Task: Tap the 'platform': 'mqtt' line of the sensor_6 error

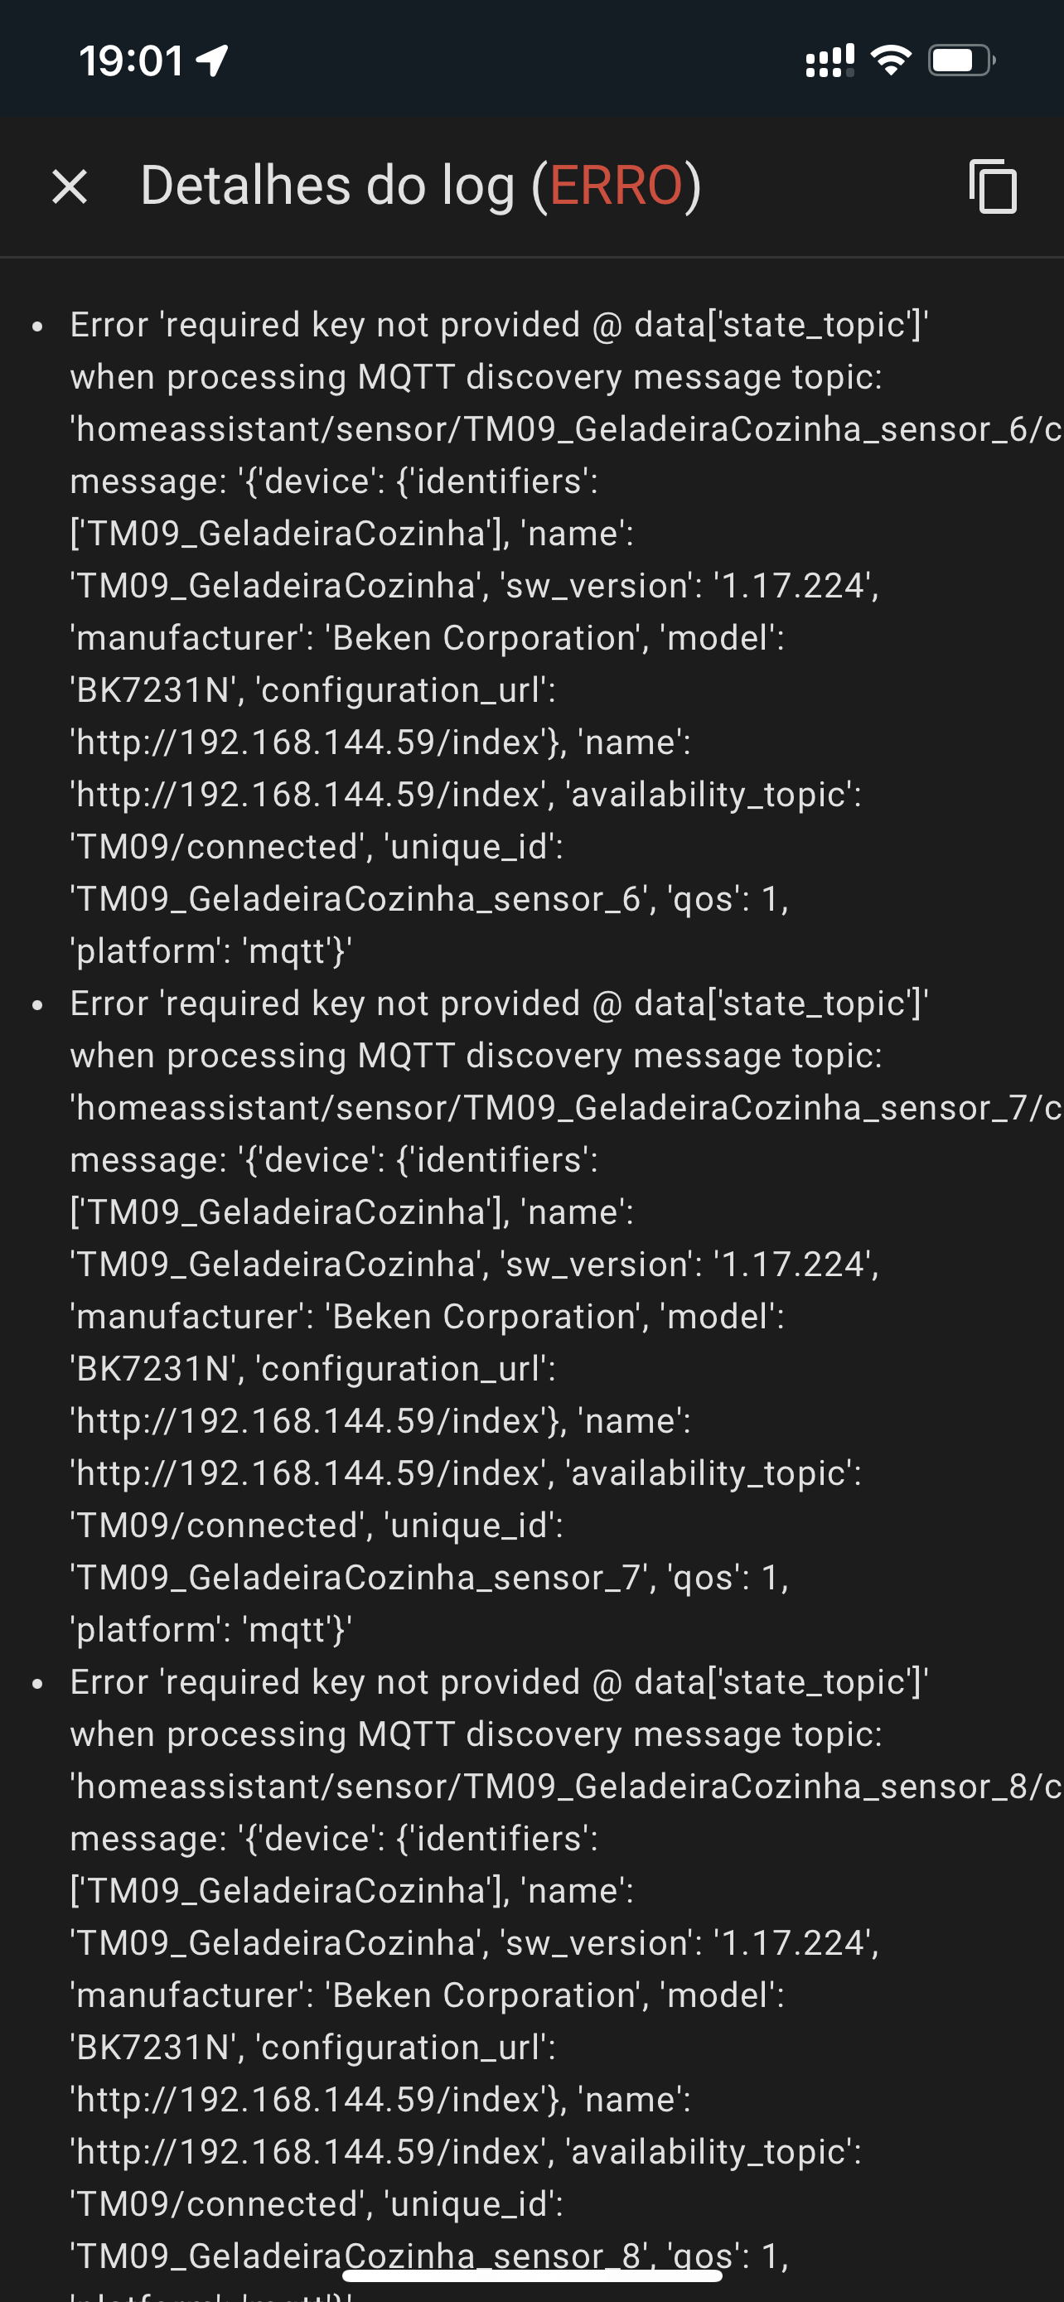Action: pos(210,952)
